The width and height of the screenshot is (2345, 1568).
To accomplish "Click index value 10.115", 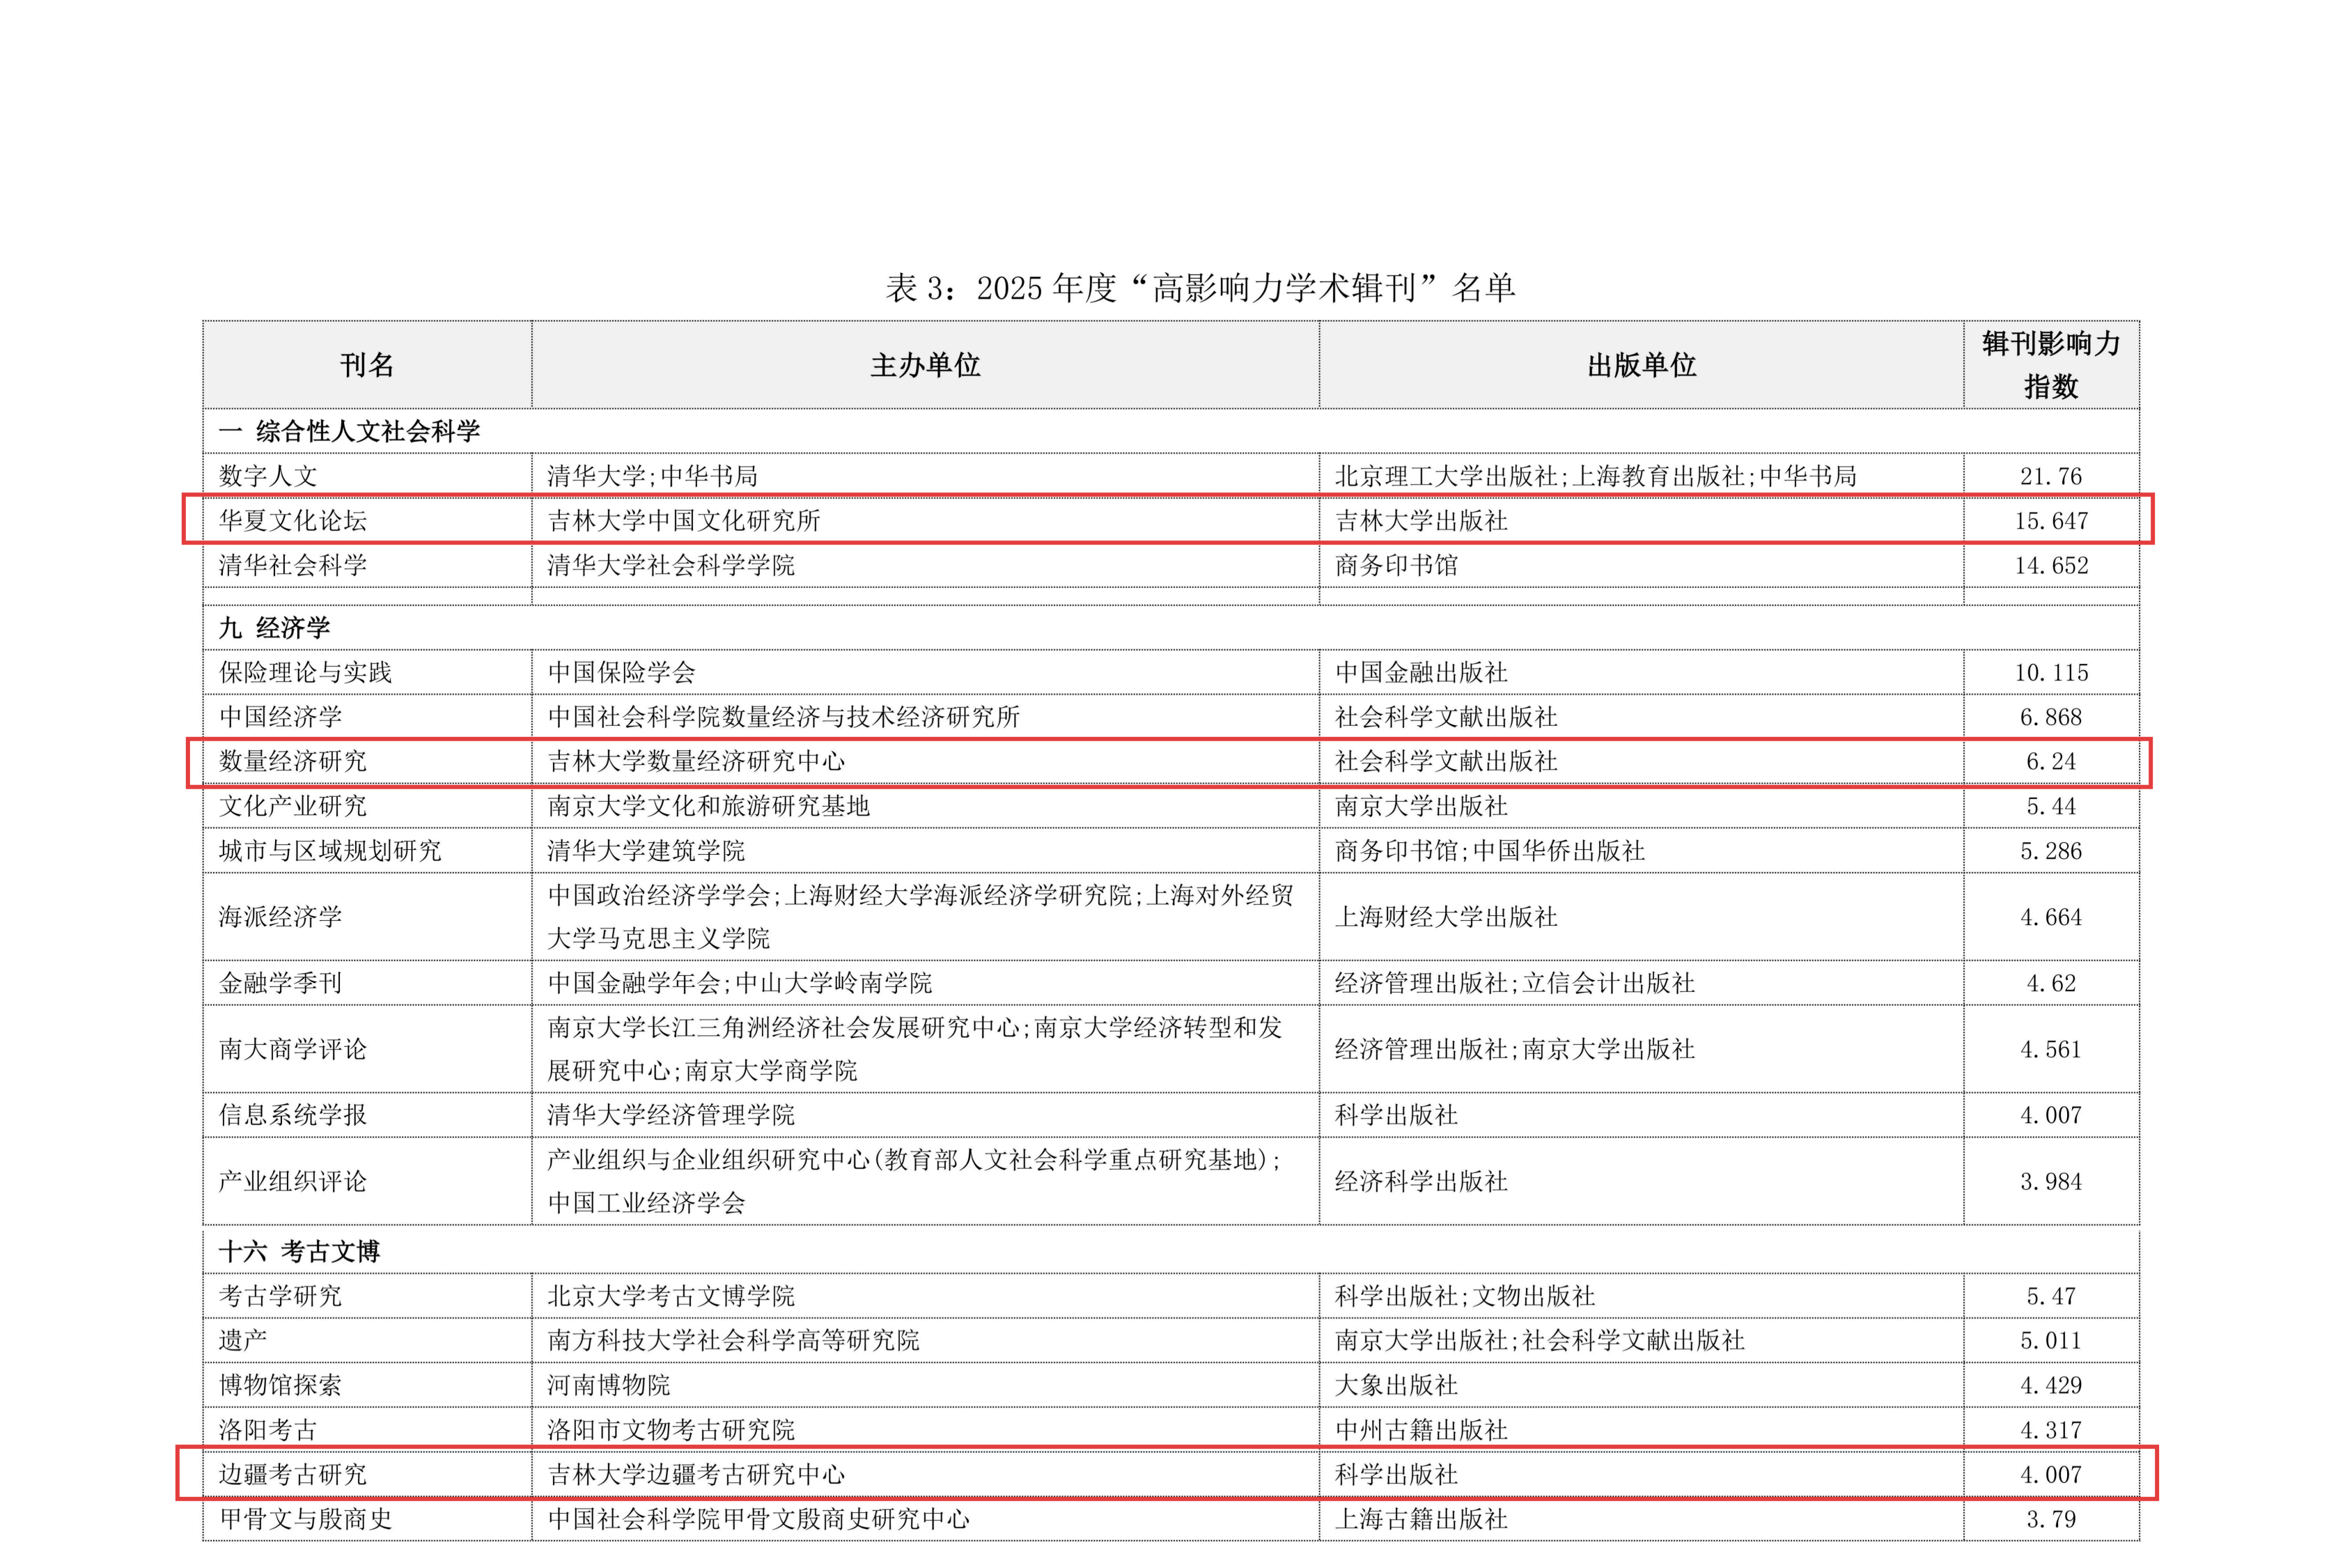I will [x=2050, y=672].
